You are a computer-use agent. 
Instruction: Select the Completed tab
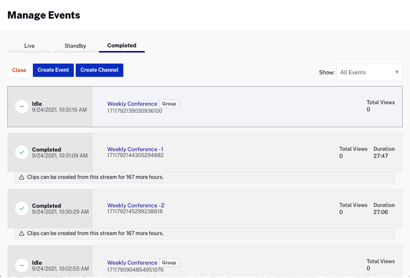[x=122, y=46]
